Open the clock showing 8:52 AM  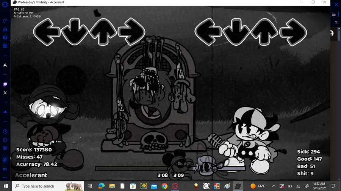320,186
